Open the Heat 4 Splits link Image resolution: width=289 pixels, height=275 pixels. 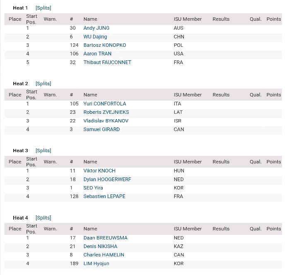pyautogui.click(x=43, y=218)
